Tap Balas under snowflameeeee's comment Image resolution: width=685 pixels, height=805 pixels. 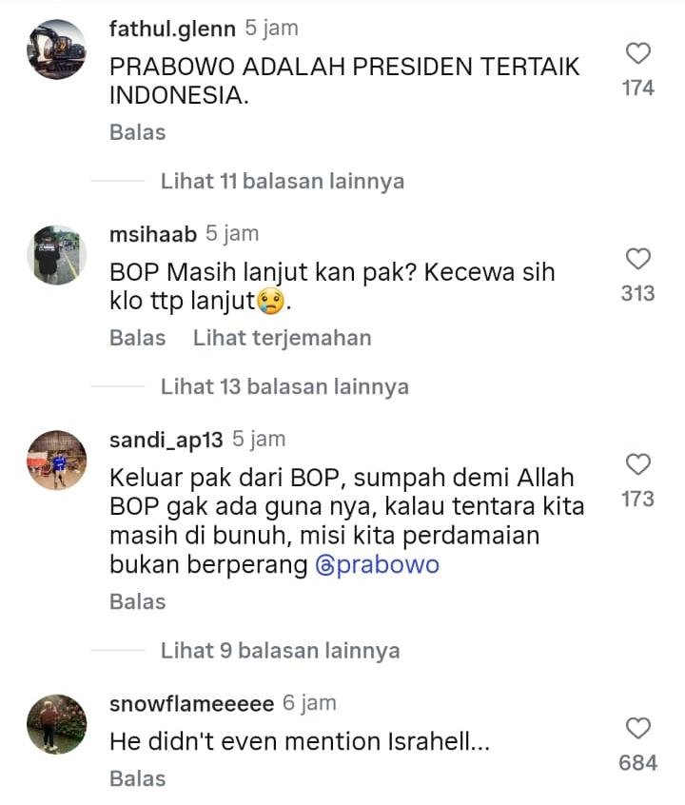coord(138,778)
